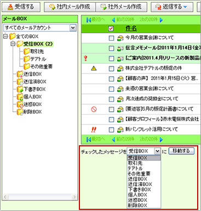Image resolution: width=201 pixels, height=211 pixels.
Task: Click mail icon beside 伝言メモメール
Action: coord(120,48)
